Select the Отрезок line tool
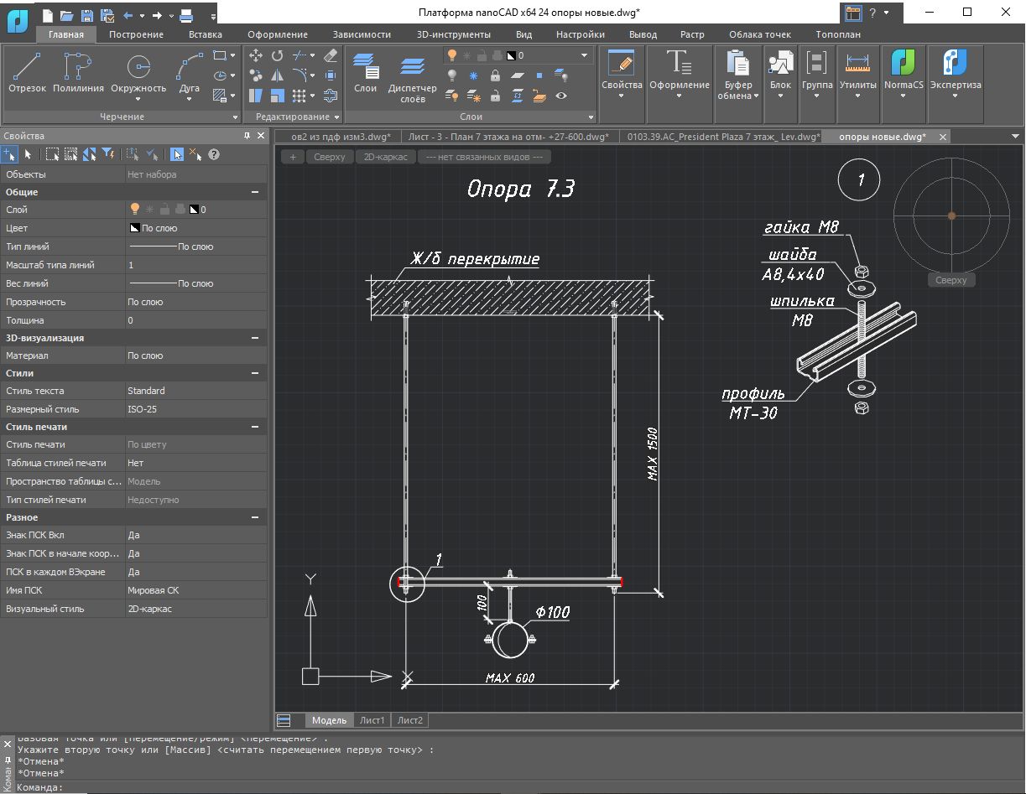 pyautogui.click(x=27, y=72)
